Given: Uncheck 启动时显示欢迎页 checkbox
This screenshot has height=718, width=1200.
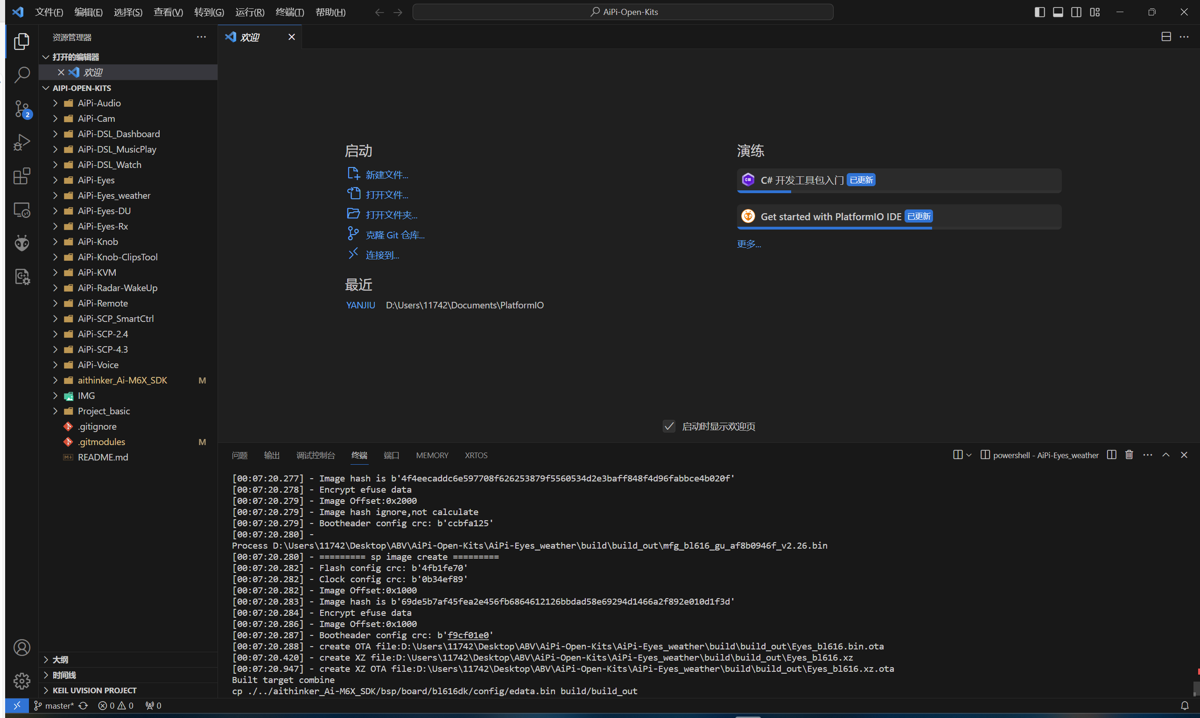Looking at the screenshot, I should tap(669, 426).
